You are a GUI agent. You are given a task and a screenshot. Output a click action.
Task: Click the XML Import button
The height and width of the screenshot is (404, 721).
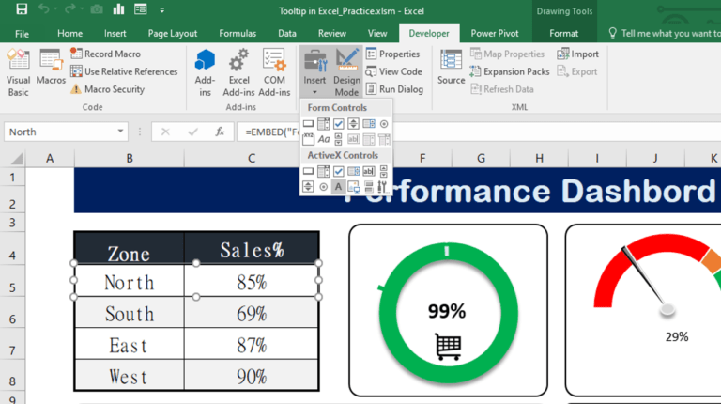click(x=578, y=54)
